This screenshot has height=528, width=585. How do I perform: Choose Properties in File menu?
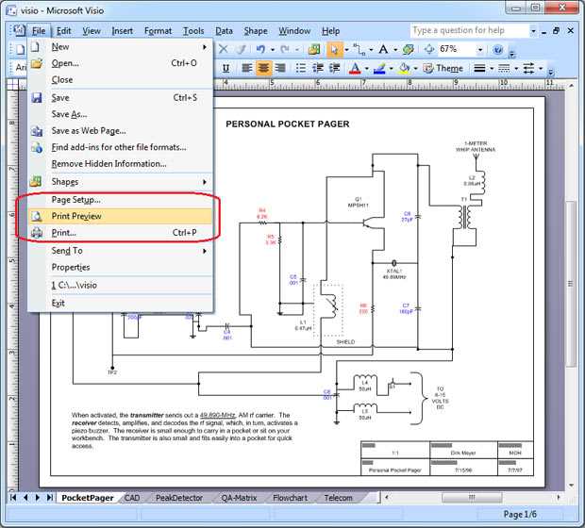pos(120,267)
